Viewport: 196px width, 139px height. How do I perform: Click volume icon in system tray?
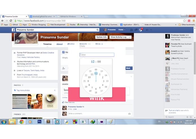coord(182,122)
